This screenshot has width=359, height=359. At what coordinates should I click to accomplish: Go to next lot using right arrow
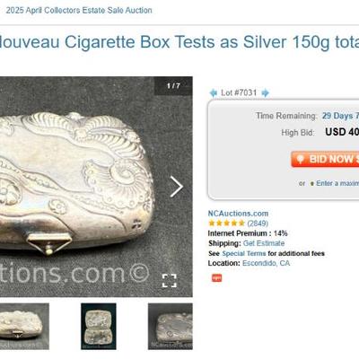(265, 93)
